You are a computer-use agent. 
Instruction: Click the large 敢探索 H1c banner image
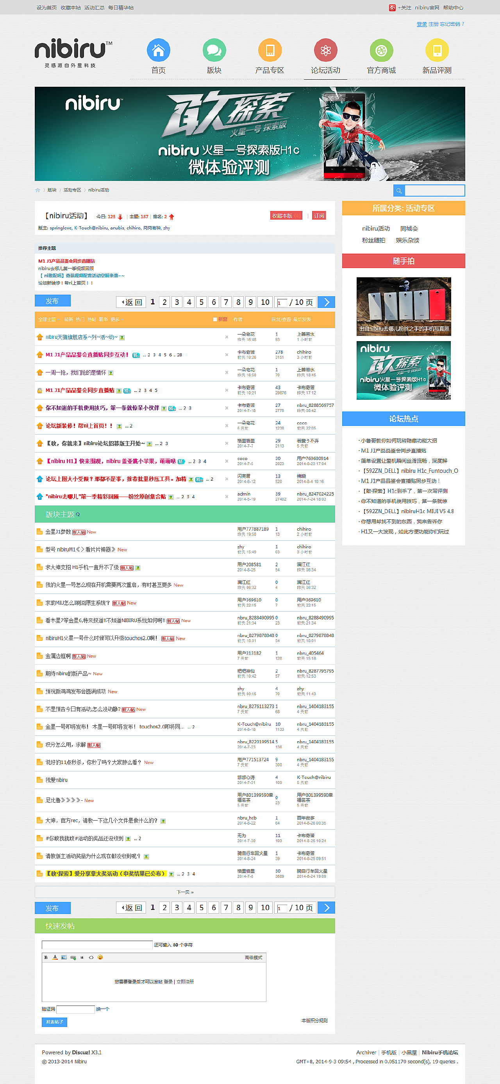coord(250,134)
